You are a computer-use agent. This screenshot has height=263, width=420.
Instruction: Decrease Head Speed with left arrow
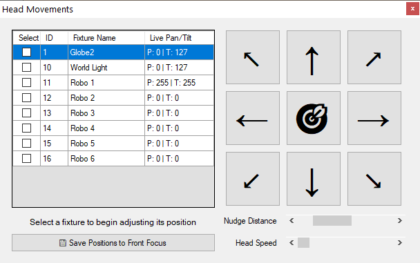[x=292, y=243]
